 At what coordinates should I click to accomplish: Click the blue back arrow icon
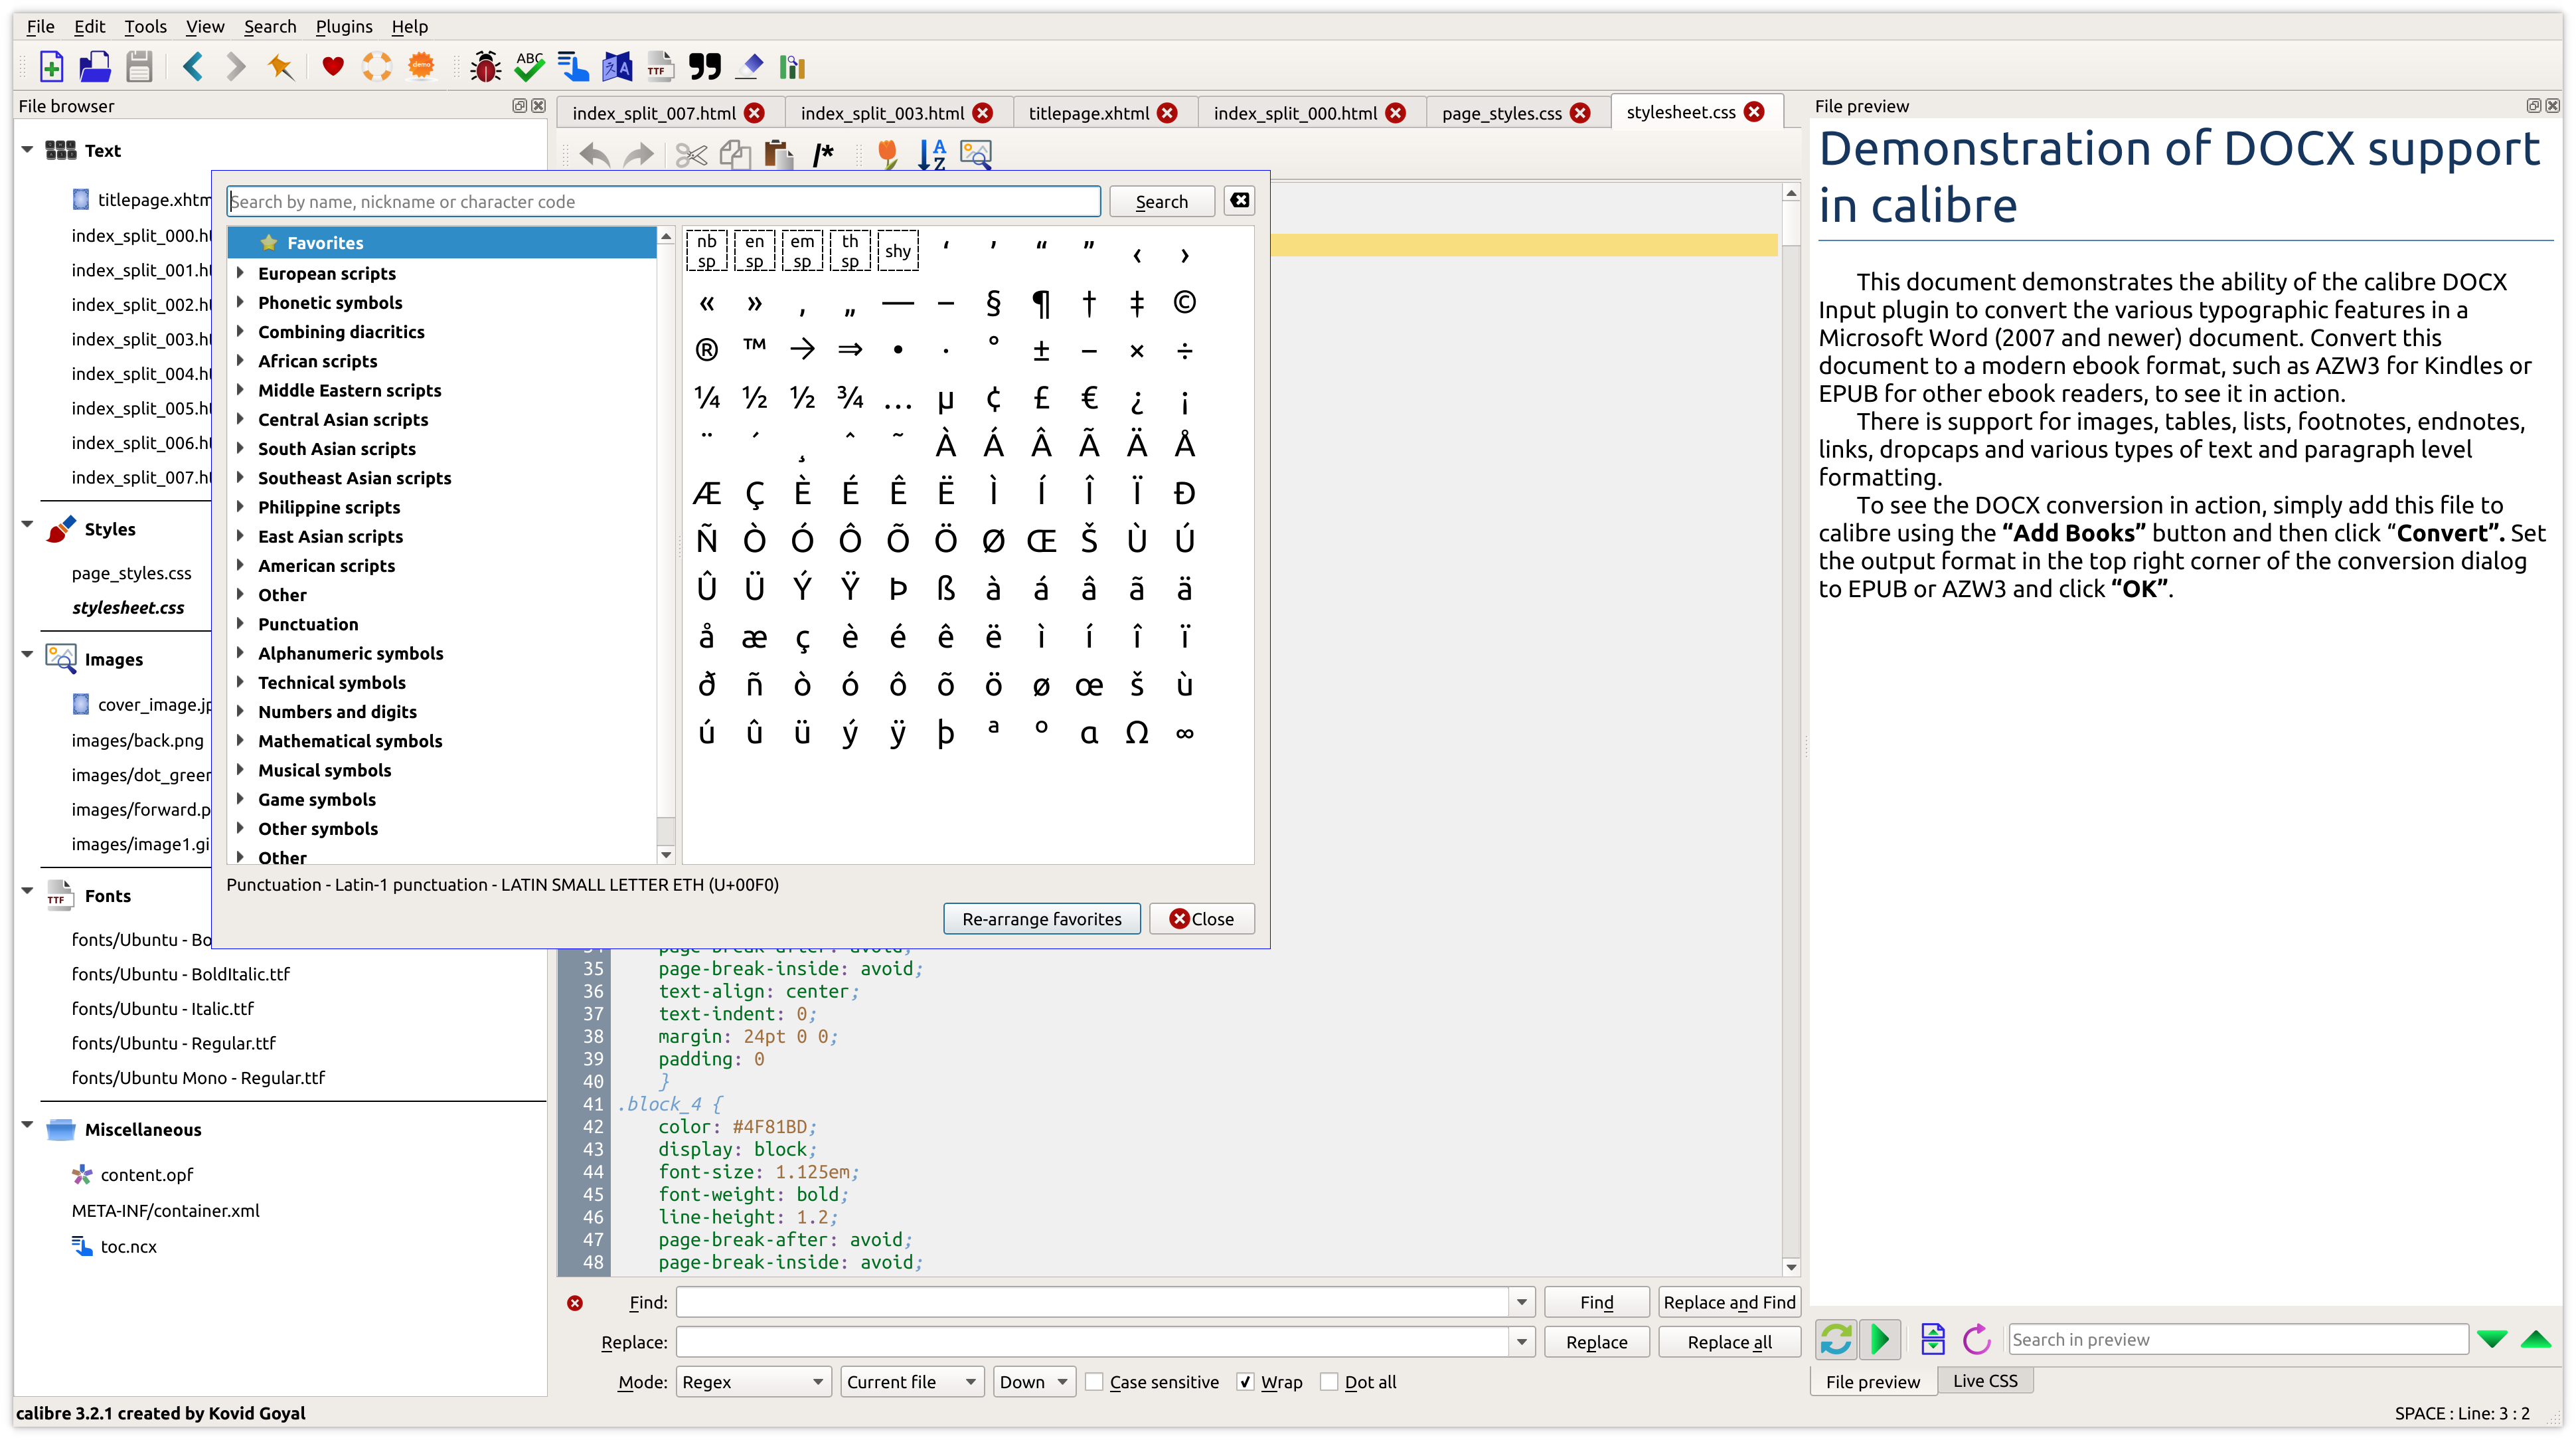point(194,67)
